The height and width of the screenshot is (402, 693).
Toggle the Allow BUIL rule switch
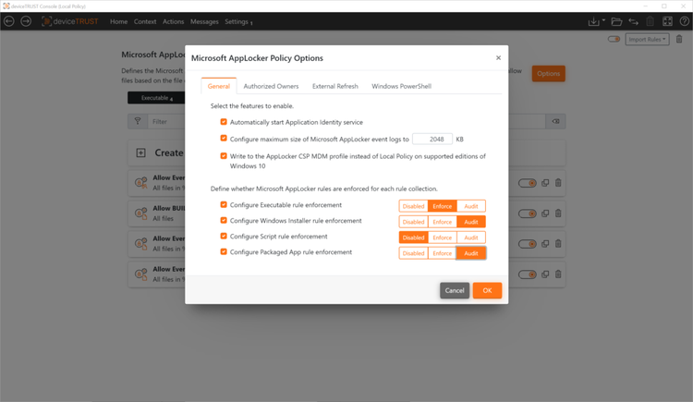(x=528, y=213)
